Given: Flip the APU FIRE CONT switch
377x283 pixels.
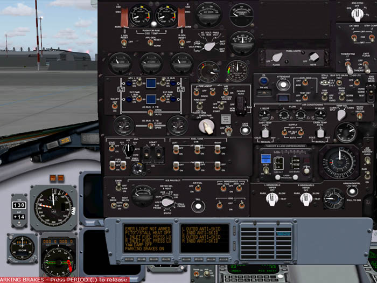Looking at the screenshot, I should click(x=200, y=106).
